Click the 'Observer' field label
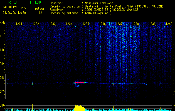 point(56,3)
